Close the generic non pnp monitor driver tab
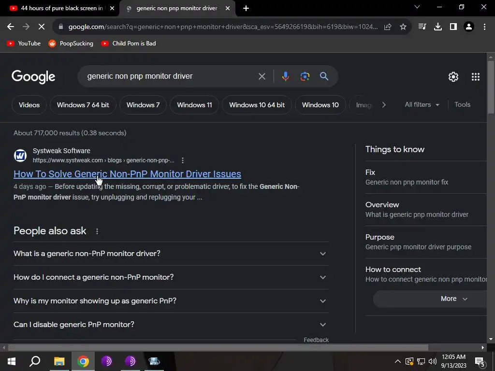 pos(228,8)
